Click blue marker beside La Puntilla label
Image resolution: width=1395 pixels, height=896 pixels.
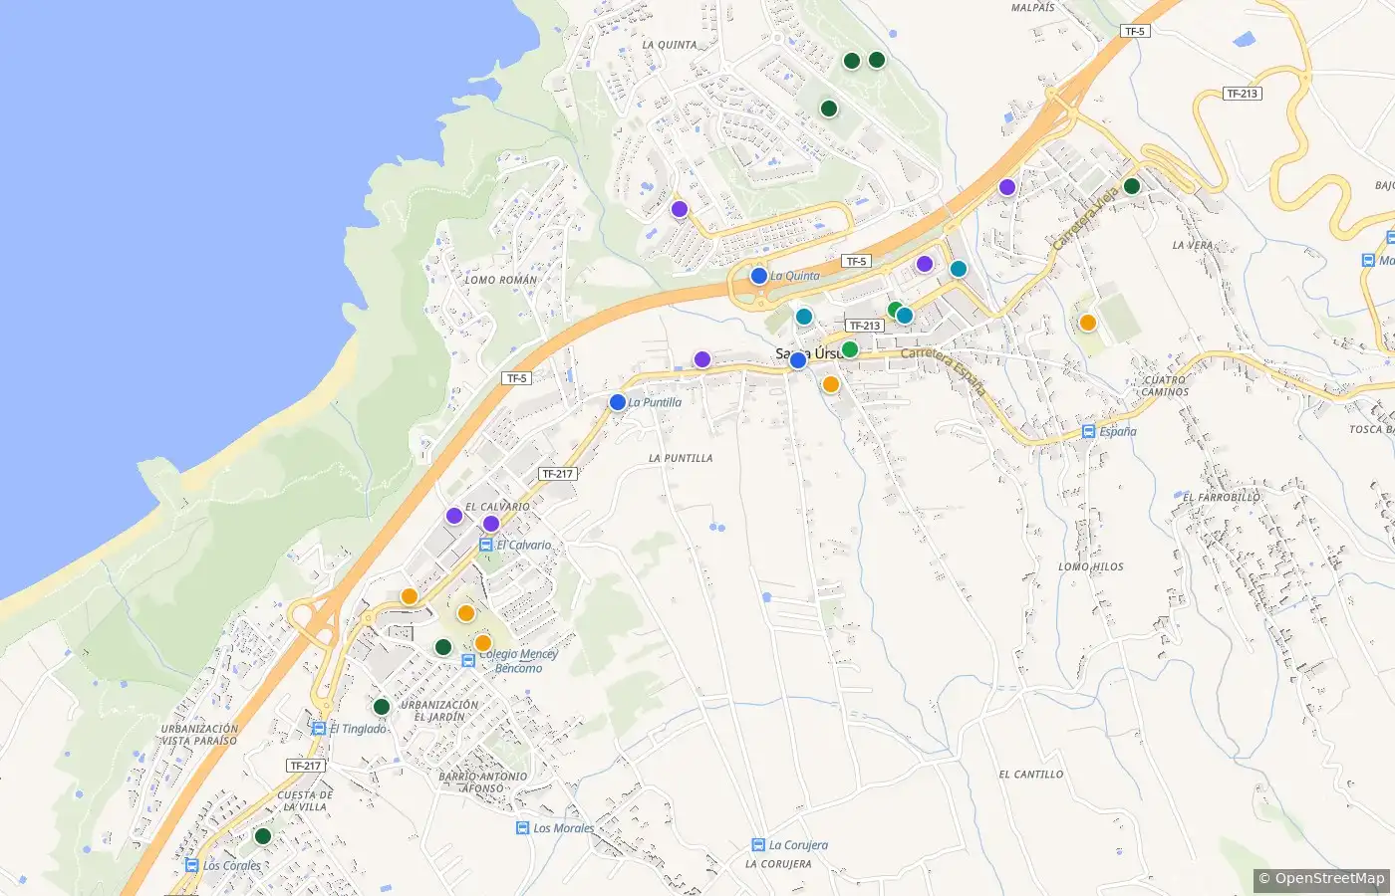pyautogui.click(x=618, y=402)
